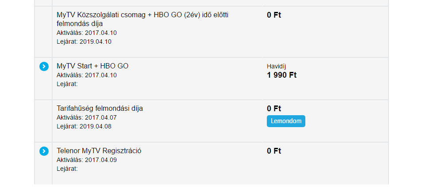Click the empty Lejárat line under Telenor MyTV
The width and height of the screenshot is (431, 192).
67,169
